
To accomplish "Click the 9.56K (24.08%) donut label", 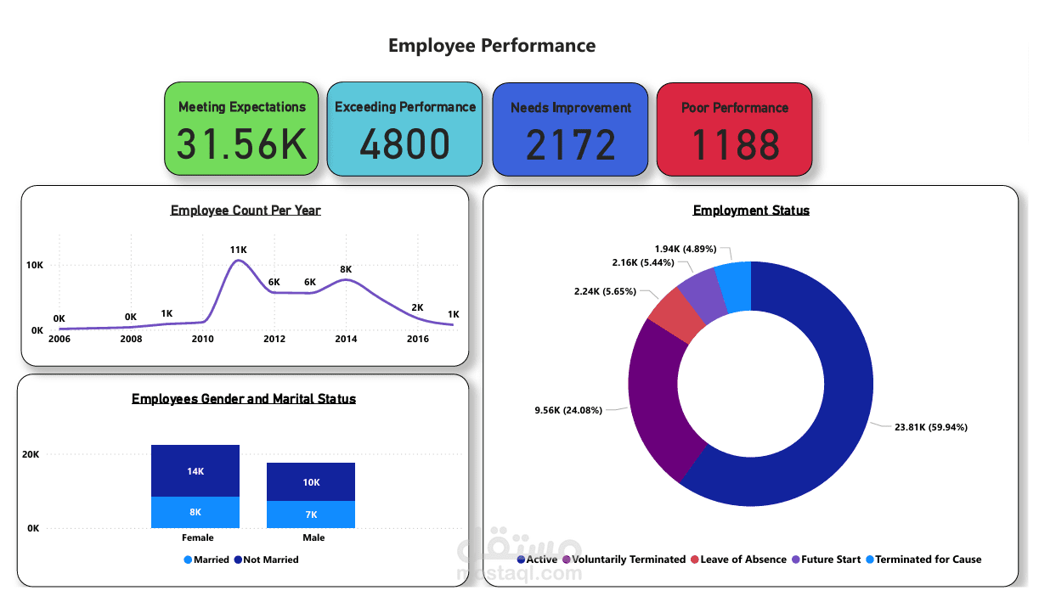I will (x=567, y=409).
